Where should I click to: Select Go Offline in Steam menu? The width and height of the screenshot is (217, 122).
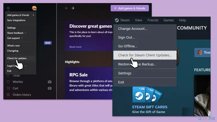point(145,46)
